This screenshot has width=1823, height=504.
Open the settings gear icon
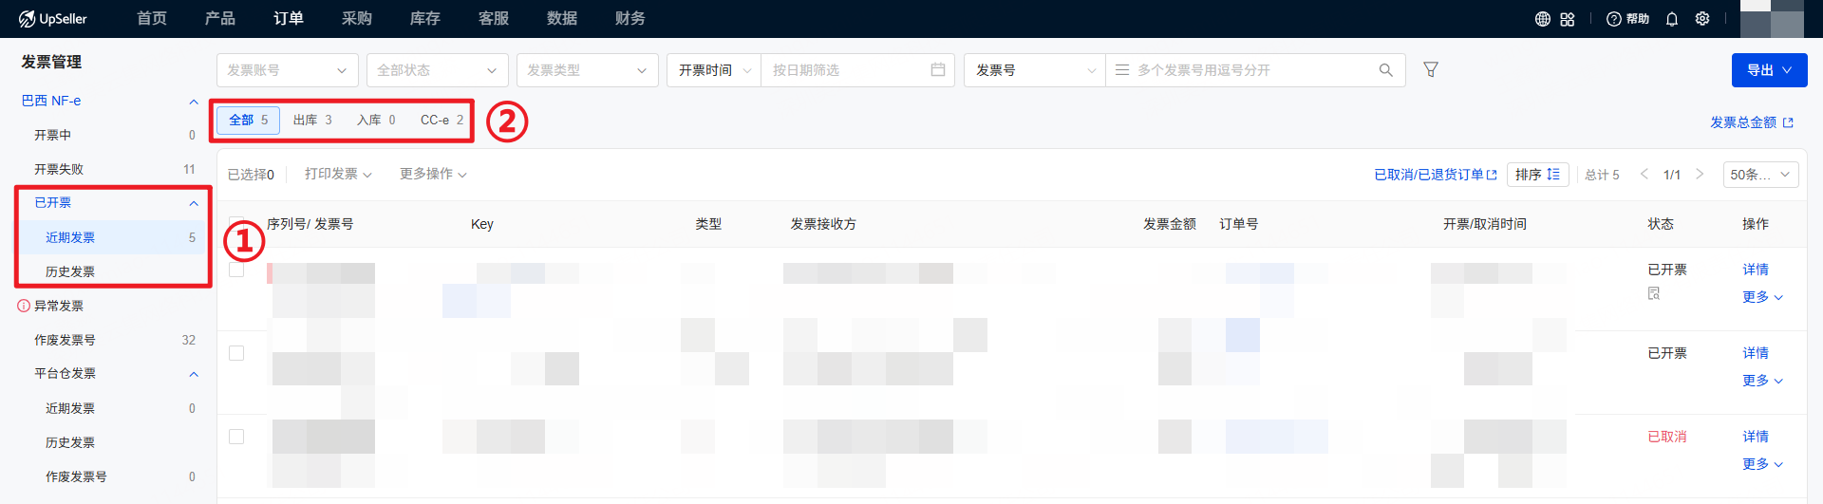click(1702, 19)
